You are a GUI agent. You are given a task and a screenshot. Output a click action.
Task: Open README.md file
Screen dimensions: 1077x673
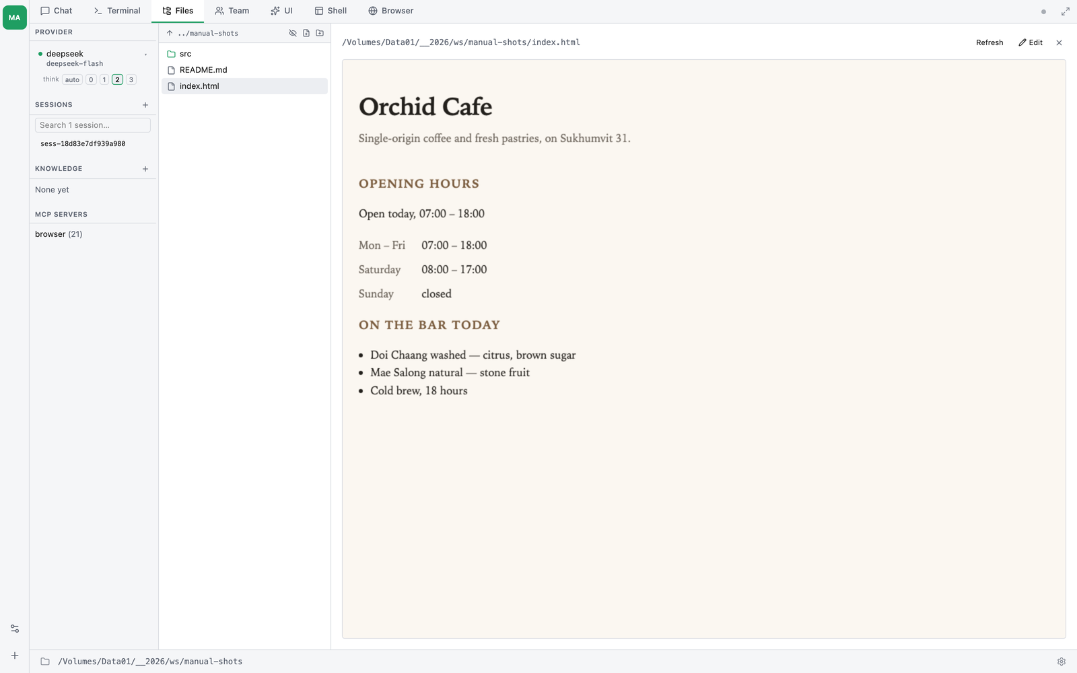pos(244,70)
